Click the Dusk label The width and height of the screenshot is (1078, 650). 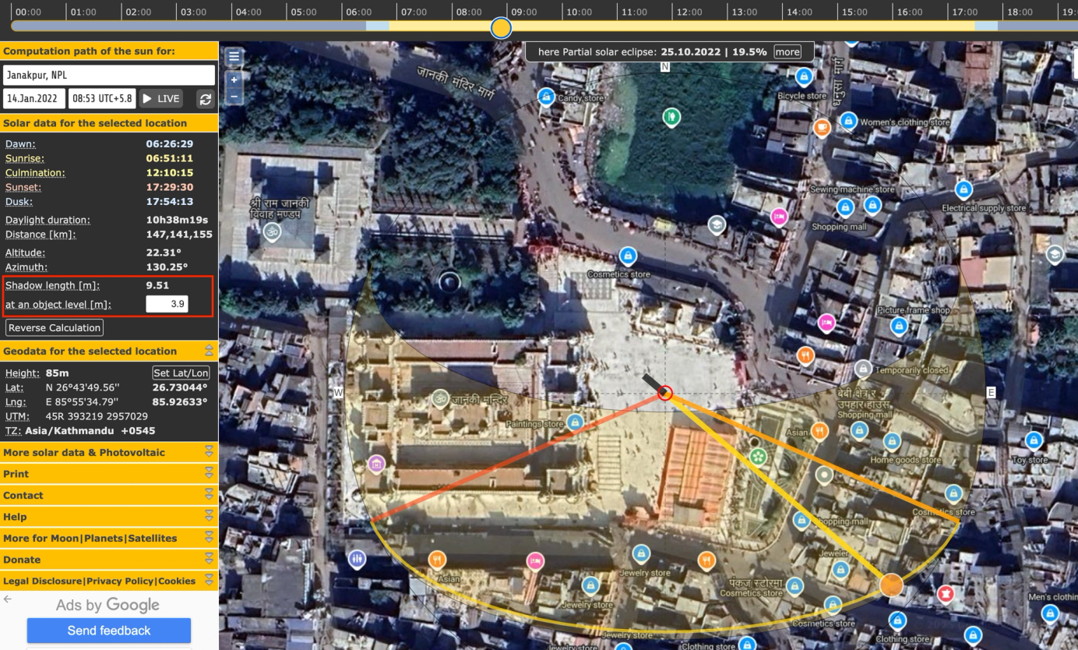(19, 202)
